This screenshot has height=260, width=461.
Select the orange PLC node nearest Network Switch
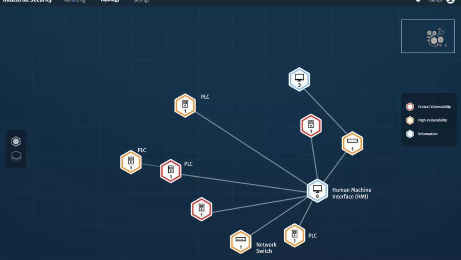click(295, 235)
